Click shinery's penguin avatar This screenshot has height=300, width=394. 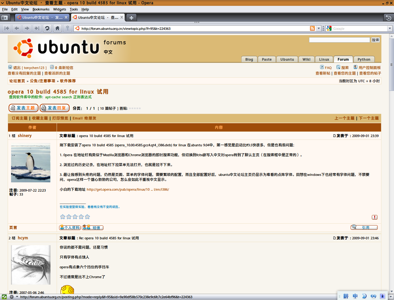click(31, 163)
